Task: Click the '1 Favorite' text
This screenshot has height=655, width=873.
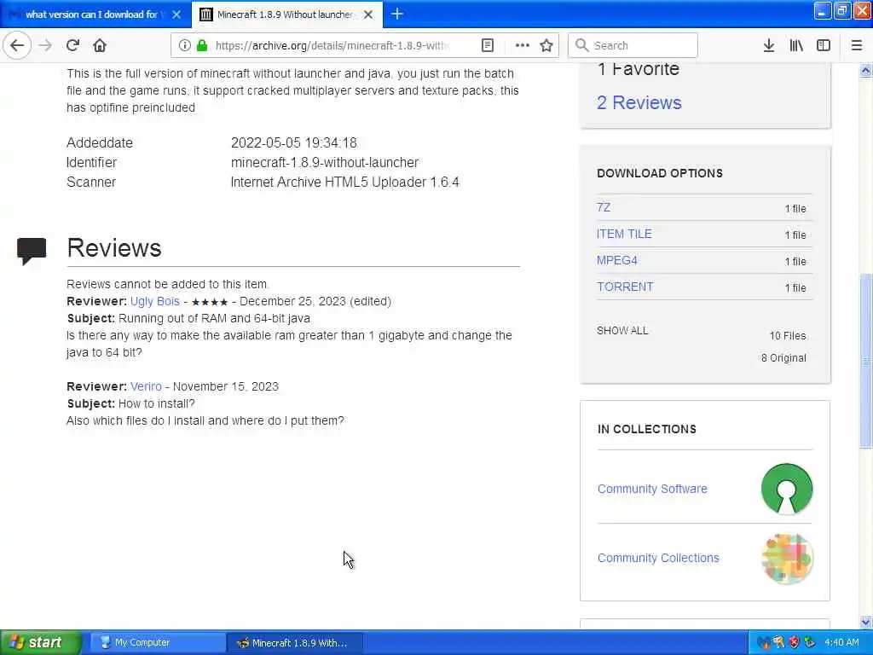Action: [638, 68]
